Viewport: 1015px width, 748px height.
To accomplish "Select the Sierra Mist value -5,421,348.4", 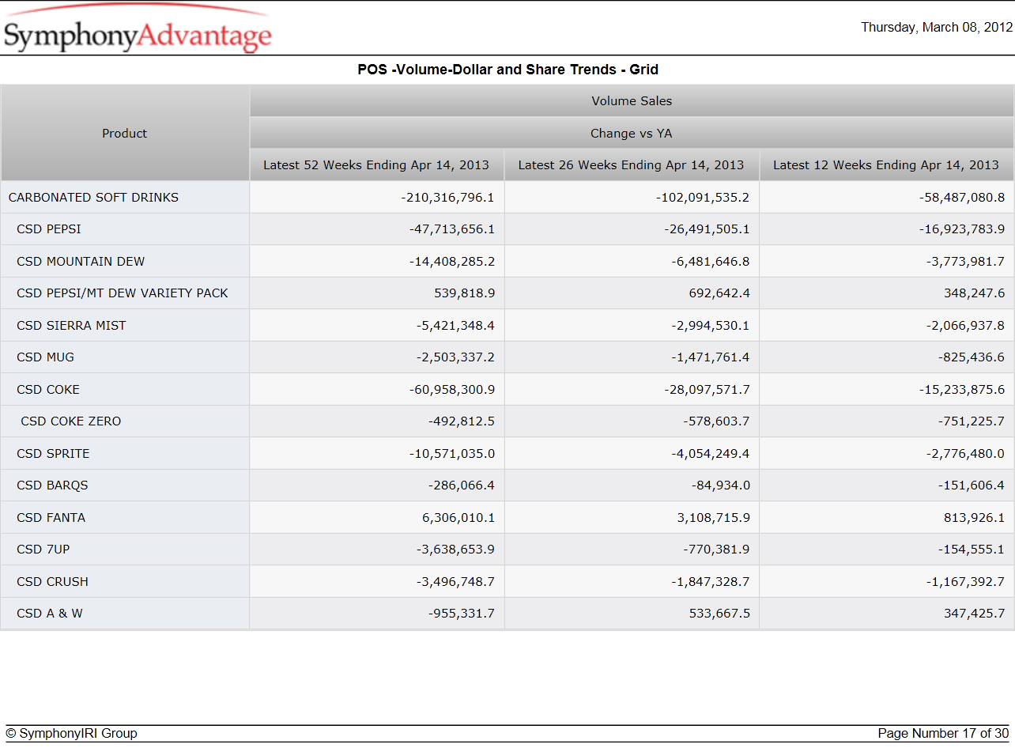I will coord(455,326).
